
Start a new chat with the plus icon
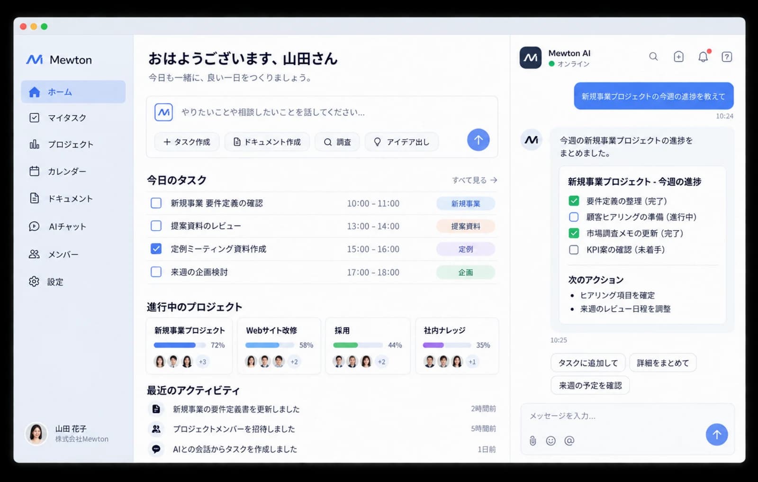coord(678,57)
